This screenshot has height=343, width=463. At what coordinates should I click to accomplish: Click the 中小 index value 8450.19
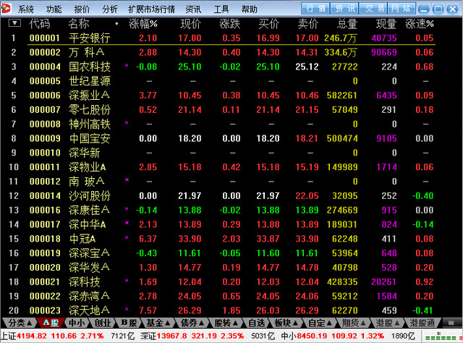click(x=313, y=336)
